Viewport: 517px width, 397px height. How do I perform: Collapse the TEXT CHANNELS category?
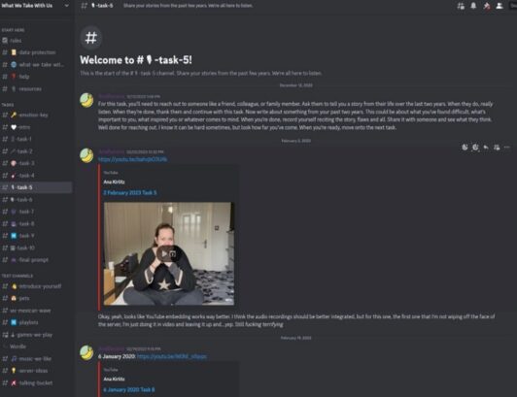coord(17,276)
